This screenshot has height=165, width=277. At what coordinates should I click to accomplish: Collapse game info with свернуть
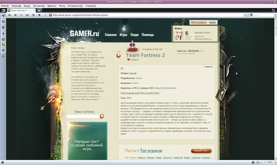208,67
